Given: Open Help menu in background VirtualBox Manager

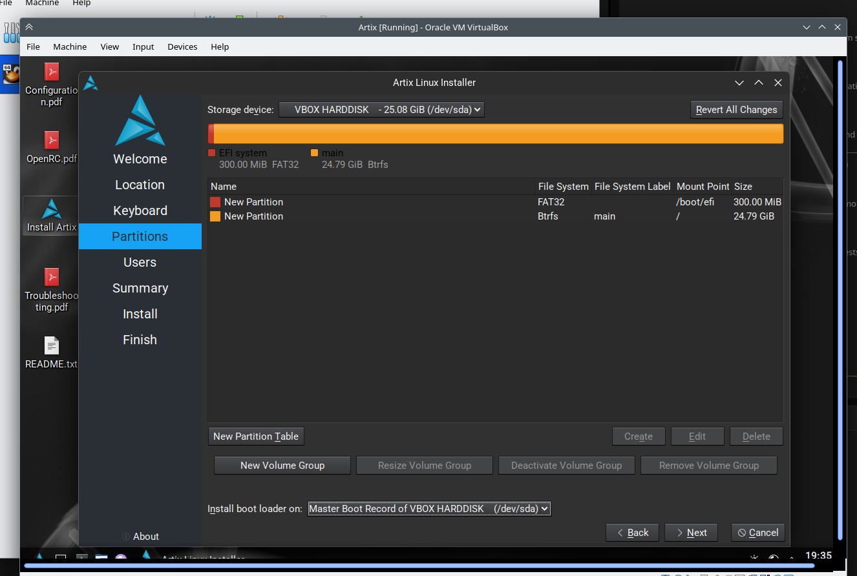Looking at the screenshot, I should pyautogui.click(x=81, y=3).
